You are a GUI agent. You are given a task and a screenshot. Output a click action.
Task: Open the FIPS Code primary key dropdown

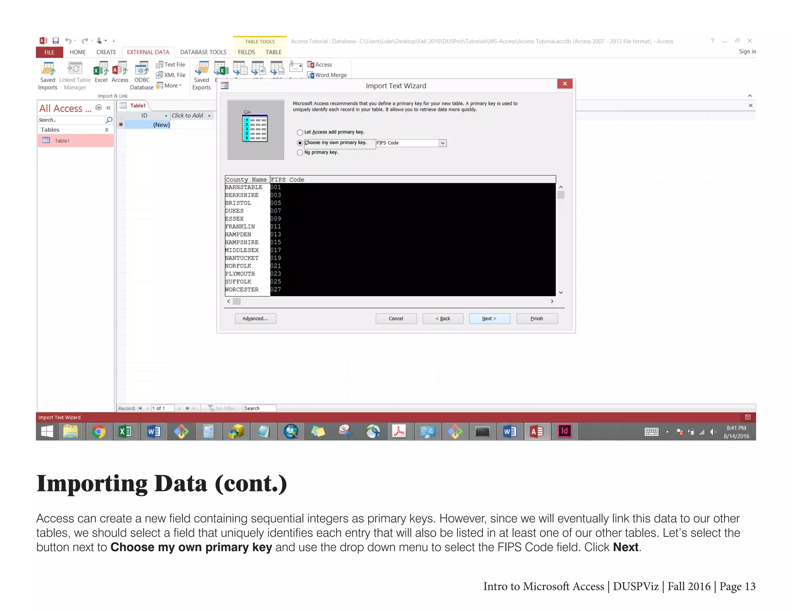click(x=442, y=143)
